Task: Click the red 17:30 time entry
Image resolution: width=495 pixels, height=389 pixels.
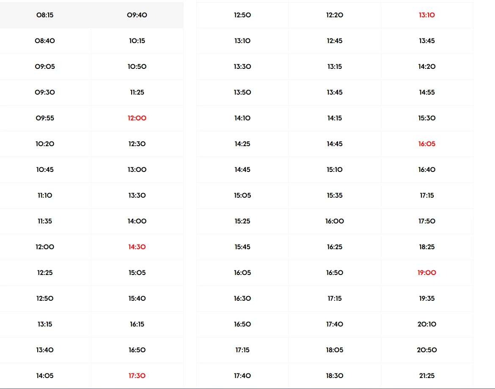Action: tap(137, 376)
